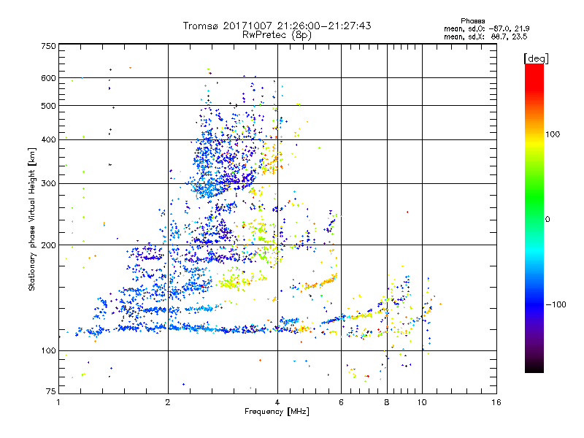Click the colorbar tick label '-100'

pos(556,304)
